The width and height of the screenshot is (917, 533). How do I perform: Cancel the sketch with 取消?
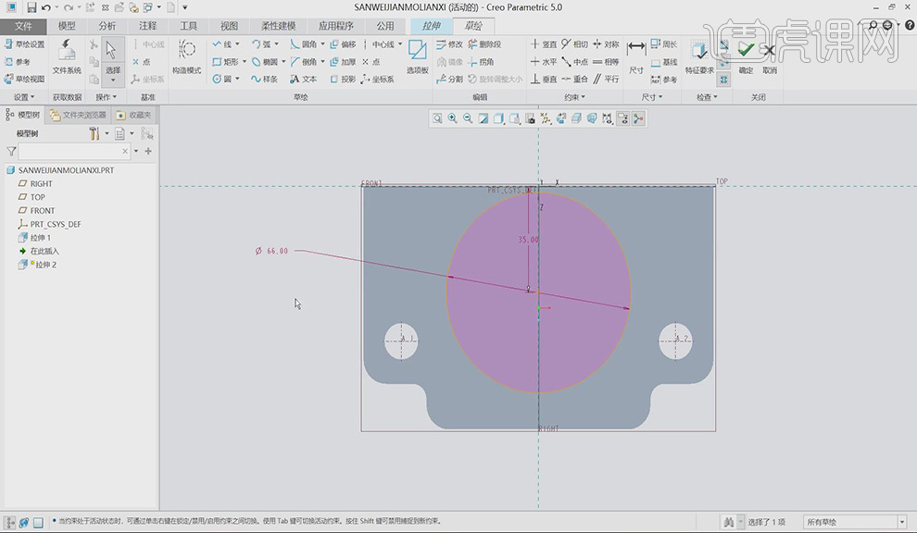(770, 55)
